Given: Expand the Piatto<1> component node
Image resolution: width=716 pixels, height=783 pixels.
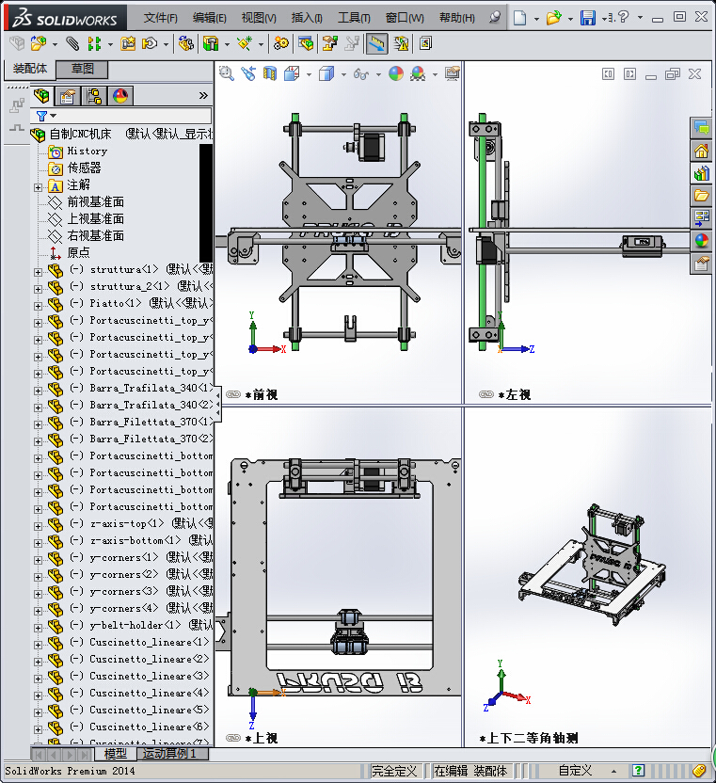Looking at the screenshot, I should pyautogui.click(x=38, y=306).
